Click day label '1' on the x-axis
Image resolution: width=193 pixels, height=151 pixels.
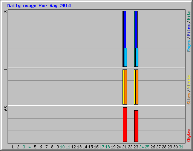click(12, 147)
